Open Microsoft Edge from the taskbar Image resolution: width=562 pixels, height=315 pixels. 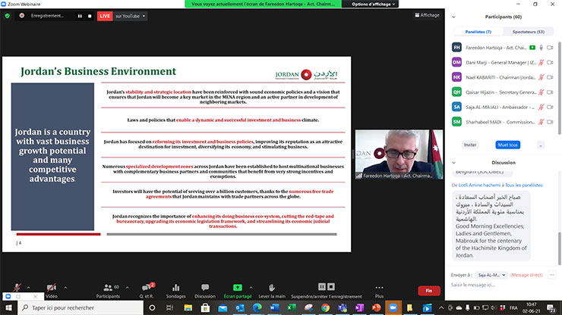257,307
